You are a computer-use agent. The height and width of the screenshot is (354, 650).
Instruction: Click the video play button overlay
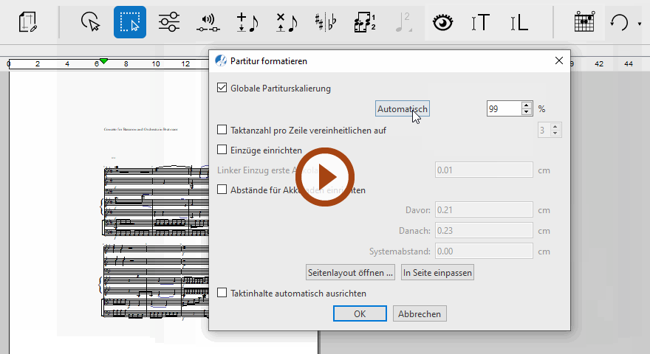(325, 177)
